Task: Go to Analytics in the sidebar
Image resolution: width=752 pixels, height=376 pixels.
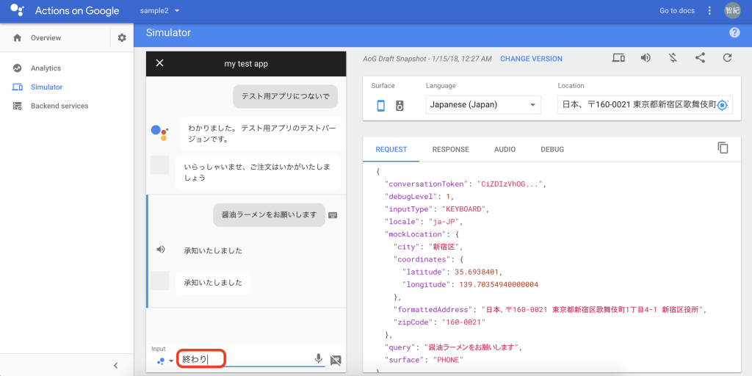Action: (x=46, y=68)
